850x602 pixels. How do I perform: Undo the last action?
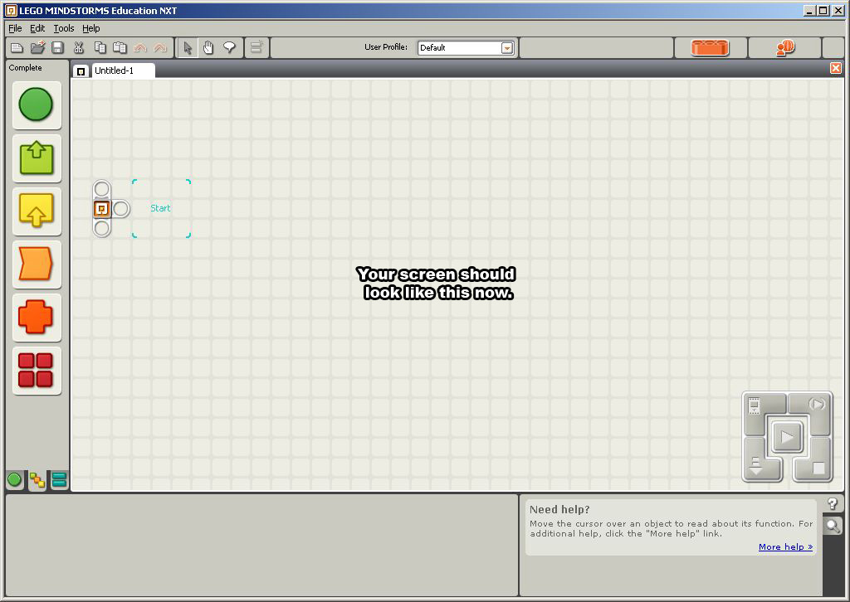(139, 48)
